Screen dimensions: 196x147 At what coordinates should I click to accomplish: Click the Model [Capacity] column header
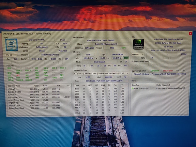point(163,85)
